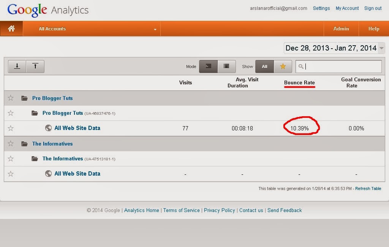Switch to hierarchical mode view
Viewport: 389px width, 247px height.
pos(209,66)
